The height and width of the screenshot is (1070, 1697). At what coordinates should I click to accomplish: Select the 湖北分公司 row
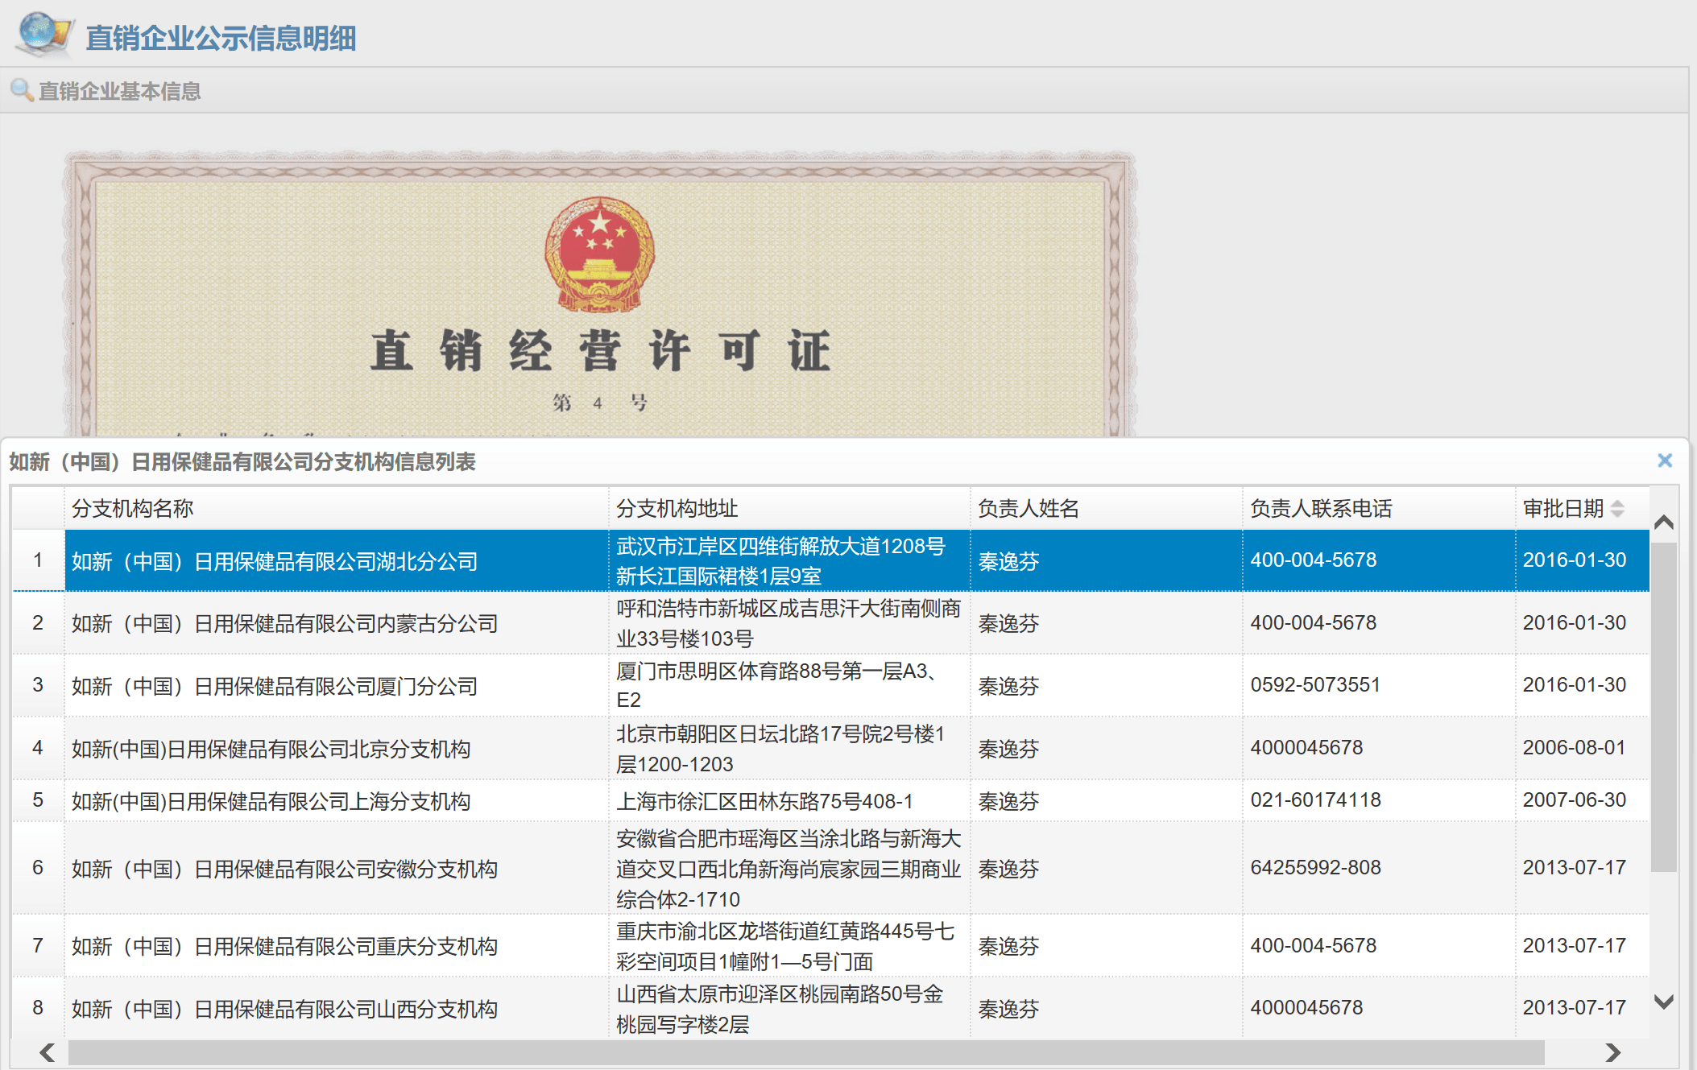(x=830, y=560)
